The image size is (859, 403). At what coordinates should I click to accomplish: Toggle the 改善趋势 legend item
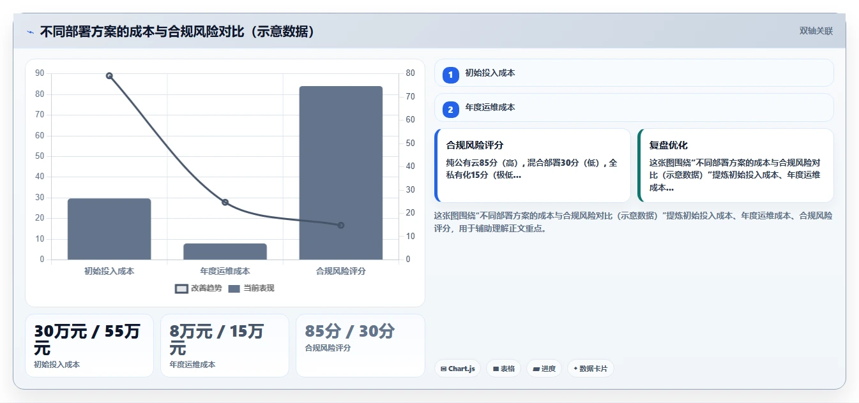point(199,288)
